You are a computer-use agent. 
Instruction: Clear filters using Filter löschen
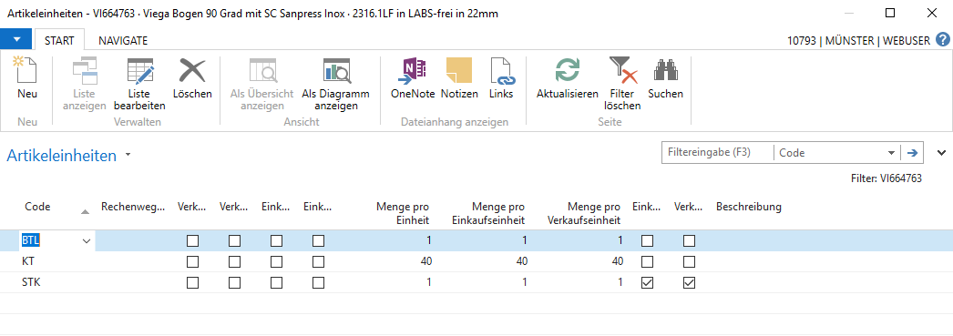pyautogui.click(x=622, y=83)
